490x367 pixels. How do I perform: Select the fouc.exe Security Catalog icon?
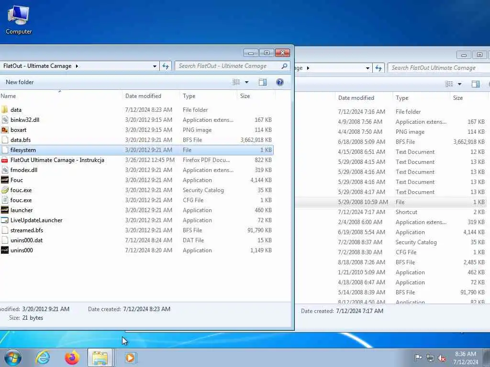coord(5,190)
